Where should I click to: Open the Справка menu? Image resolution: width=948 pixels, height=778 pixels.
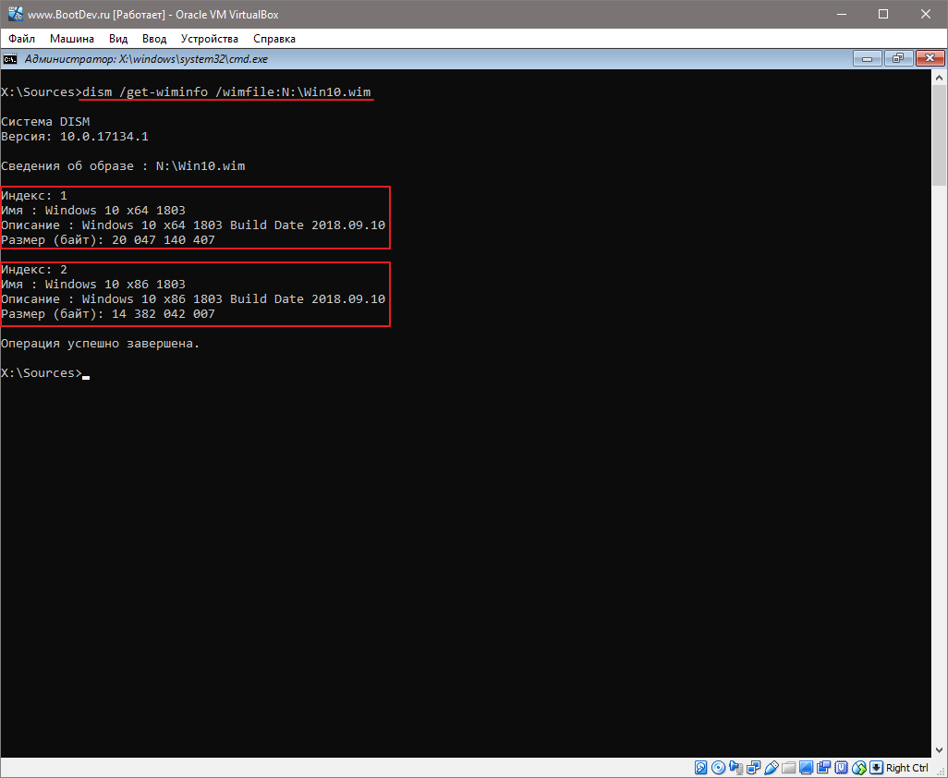pos(273,39)
